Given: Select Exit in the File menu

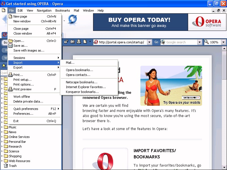Looking at the screenshot, I should click(x=34, y=121).
